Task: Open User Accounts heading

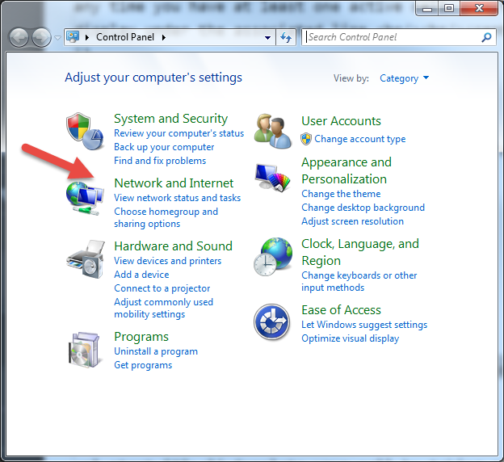Action: [x=341, y=121]
